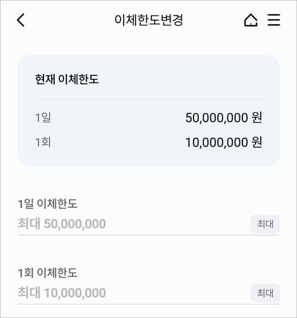Image resolution: width=297 pixels, height=318 pixels.
Task: Open the home screen via house icon
Action: click(251, 20)
